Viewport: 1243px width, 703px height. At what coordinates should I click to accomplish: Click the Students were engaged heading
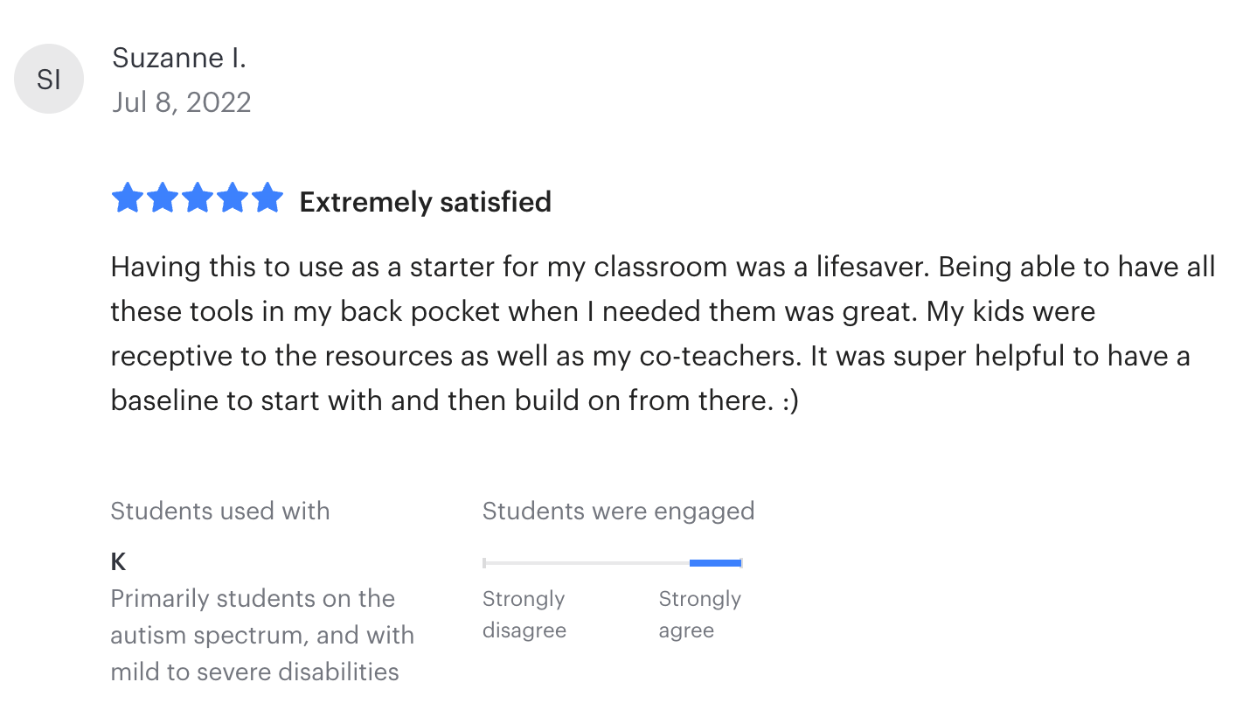click(x=618, y=511)
